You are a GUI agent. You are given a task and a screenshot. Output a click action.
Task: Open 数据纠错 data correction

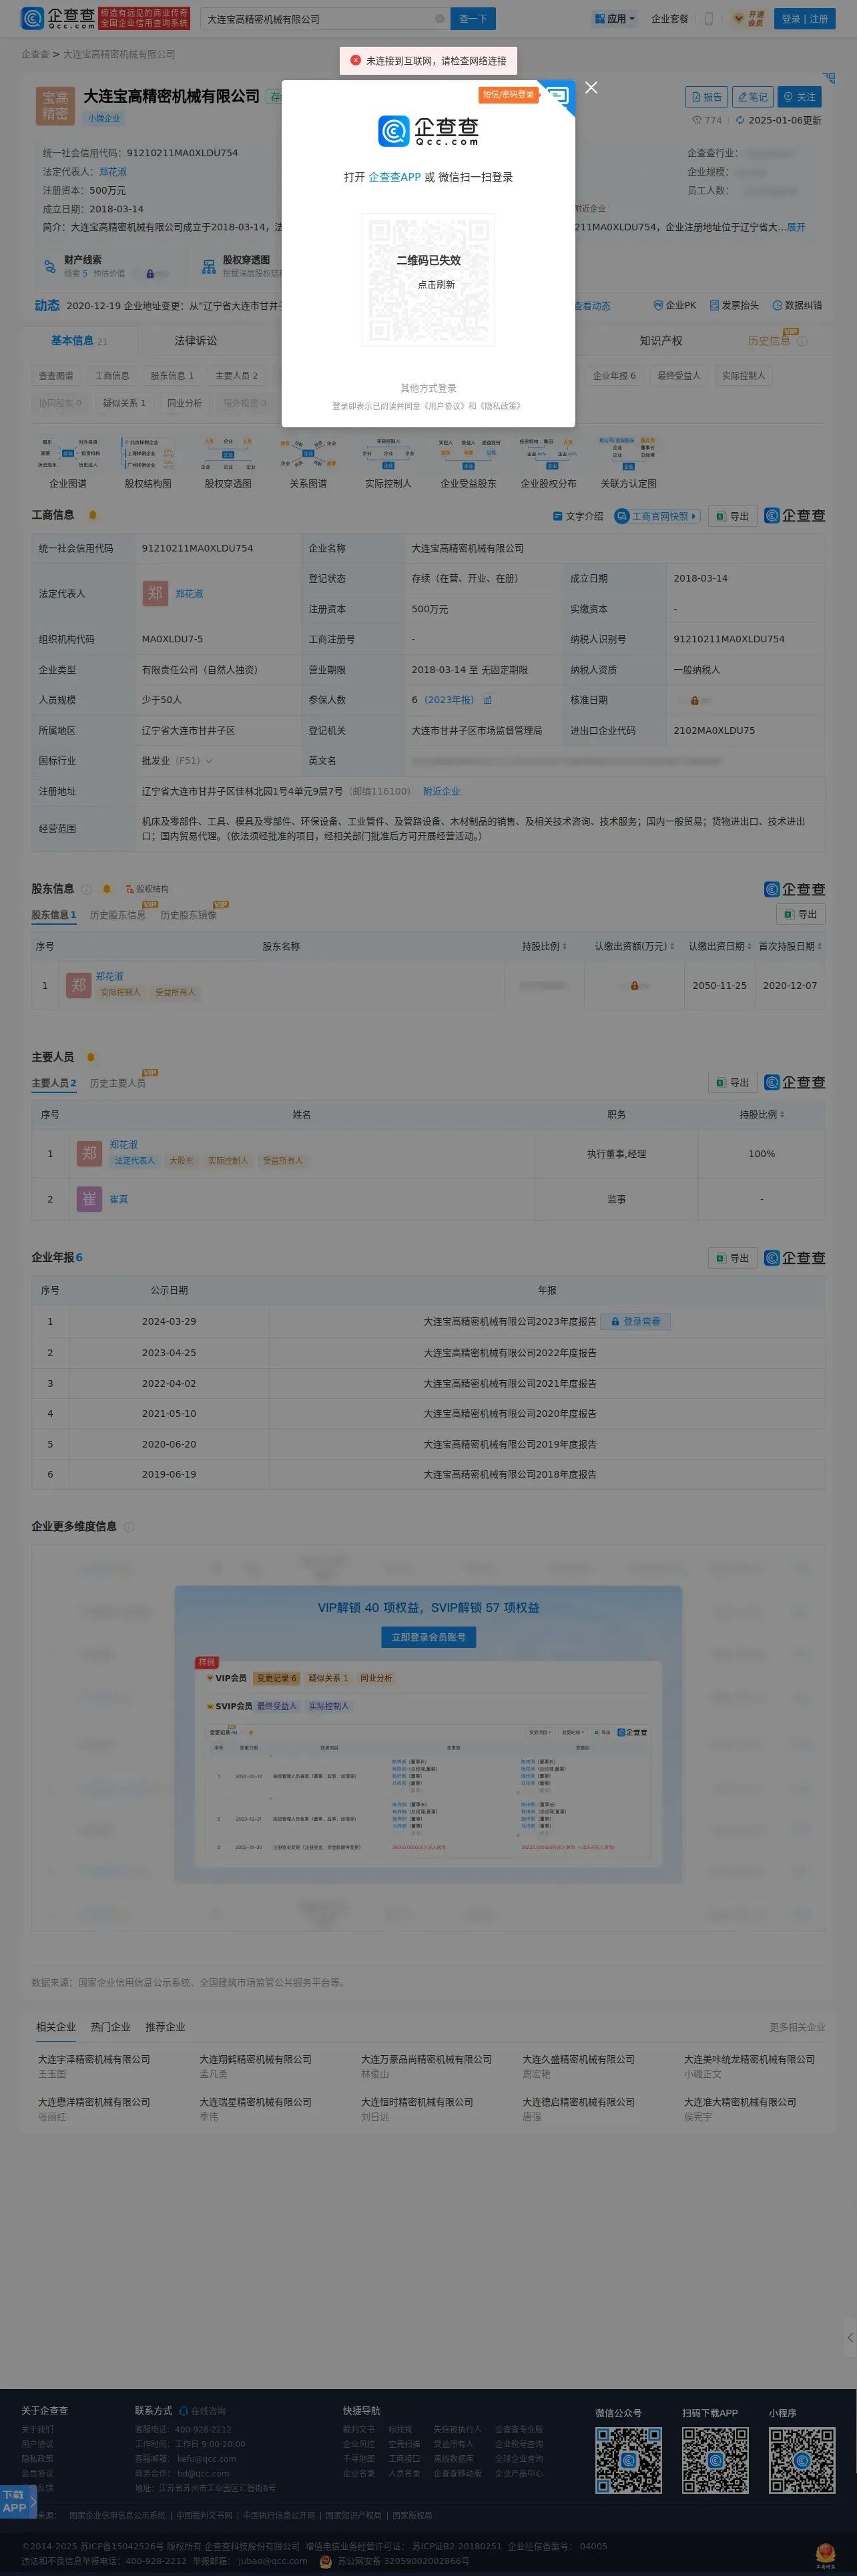tap(797, 305)
